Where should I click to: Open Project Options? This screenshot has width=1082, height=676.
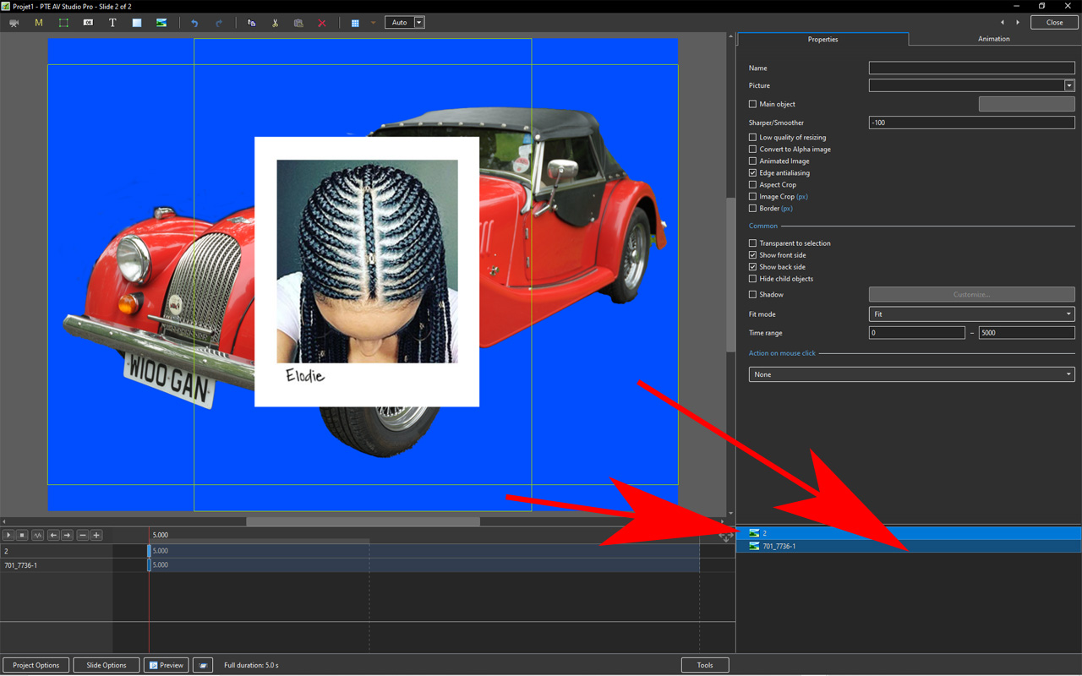pos(36,665)
